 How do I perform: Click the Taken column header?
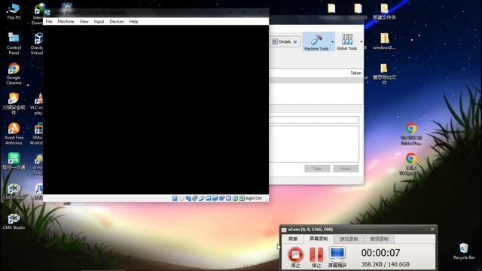pos(355,73)
